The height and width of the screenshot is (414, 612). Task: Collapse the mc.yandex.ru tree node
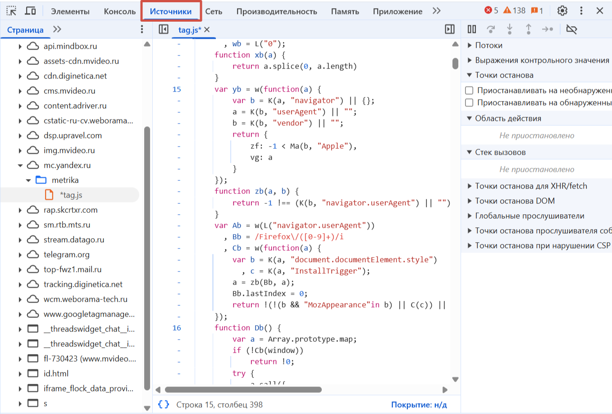pyautogui.click(x=20, y=166)
